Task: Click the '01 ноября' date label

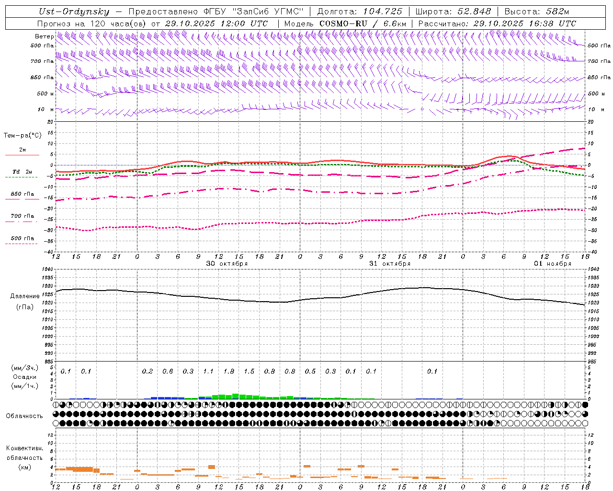Action: [553, 264]
